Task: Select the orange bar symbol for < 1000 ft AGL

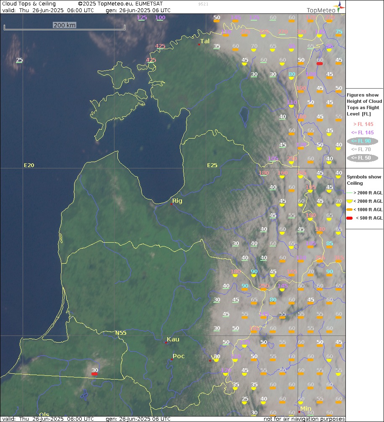Action: (x=349, y=210)
